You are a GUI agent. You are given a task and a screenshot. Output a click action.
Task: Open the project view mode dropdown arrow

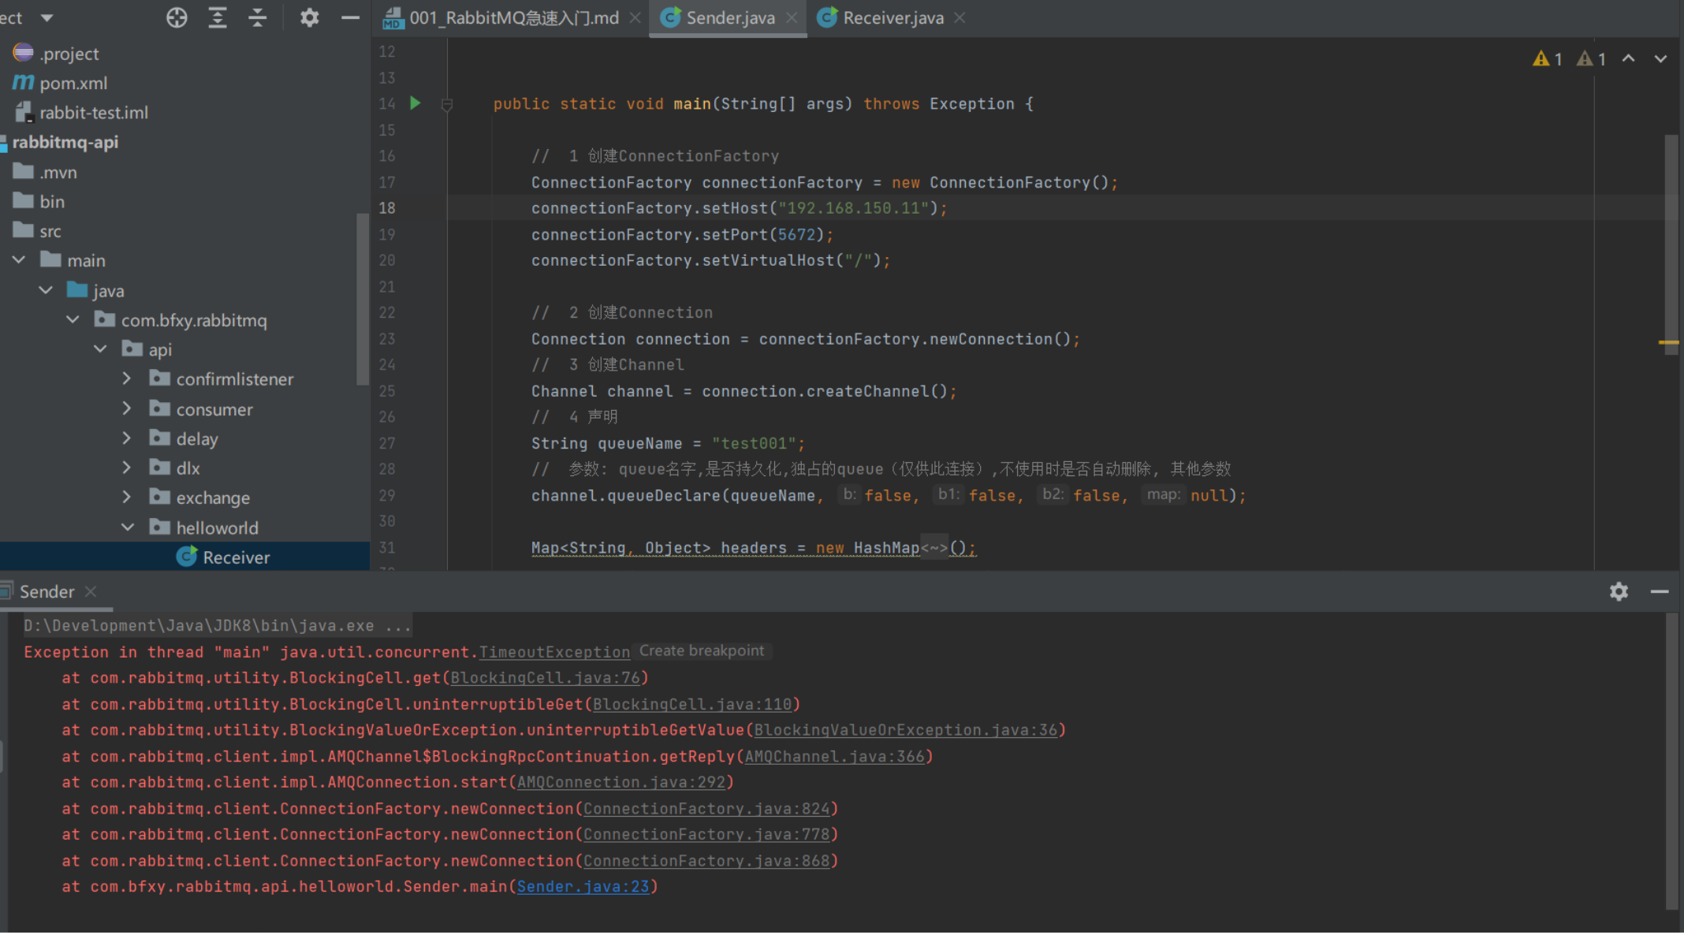click(47, 17)
